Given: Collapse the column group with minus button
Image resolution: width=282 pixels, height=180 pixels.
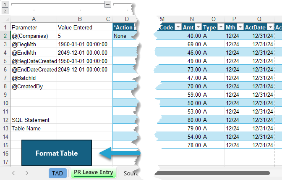Looking at the screenshot, I should 108,4.
